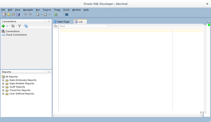The image size is (211, 122).
Task: Click into the Find search field
Action: coord(83,26)
